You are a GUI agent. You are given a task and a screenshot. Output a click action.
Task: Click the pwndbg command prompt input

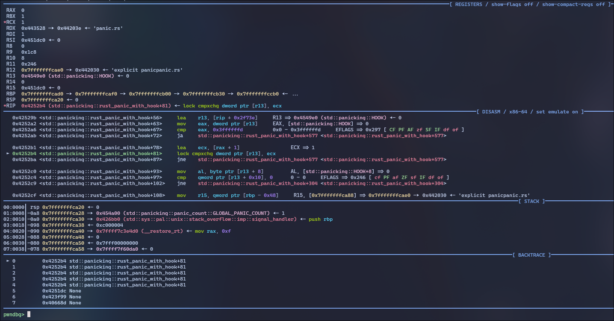pyautogui.click(x=29, y=314)
